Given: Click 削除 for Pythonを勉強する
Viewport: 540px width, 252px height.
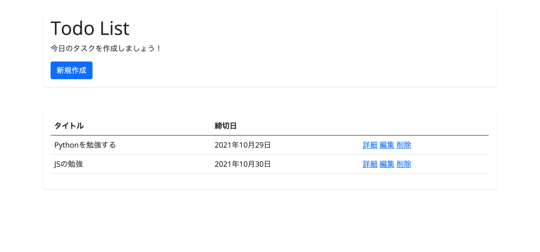Looking at the screenshot, I should pos(404,145).
